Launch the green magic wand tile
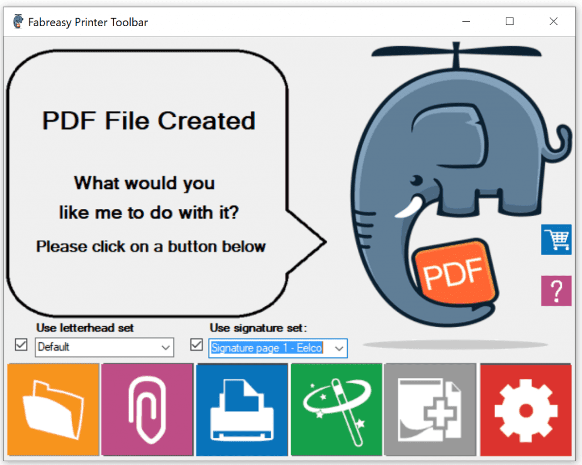 (x=336, y=410)
